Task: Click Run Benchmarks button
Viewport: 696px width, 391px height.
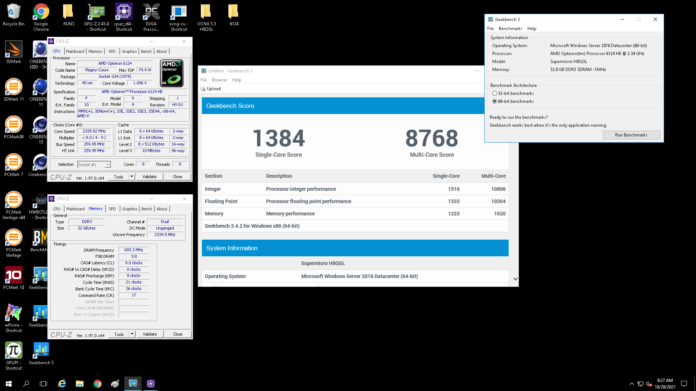Action: tap(631, 135)
